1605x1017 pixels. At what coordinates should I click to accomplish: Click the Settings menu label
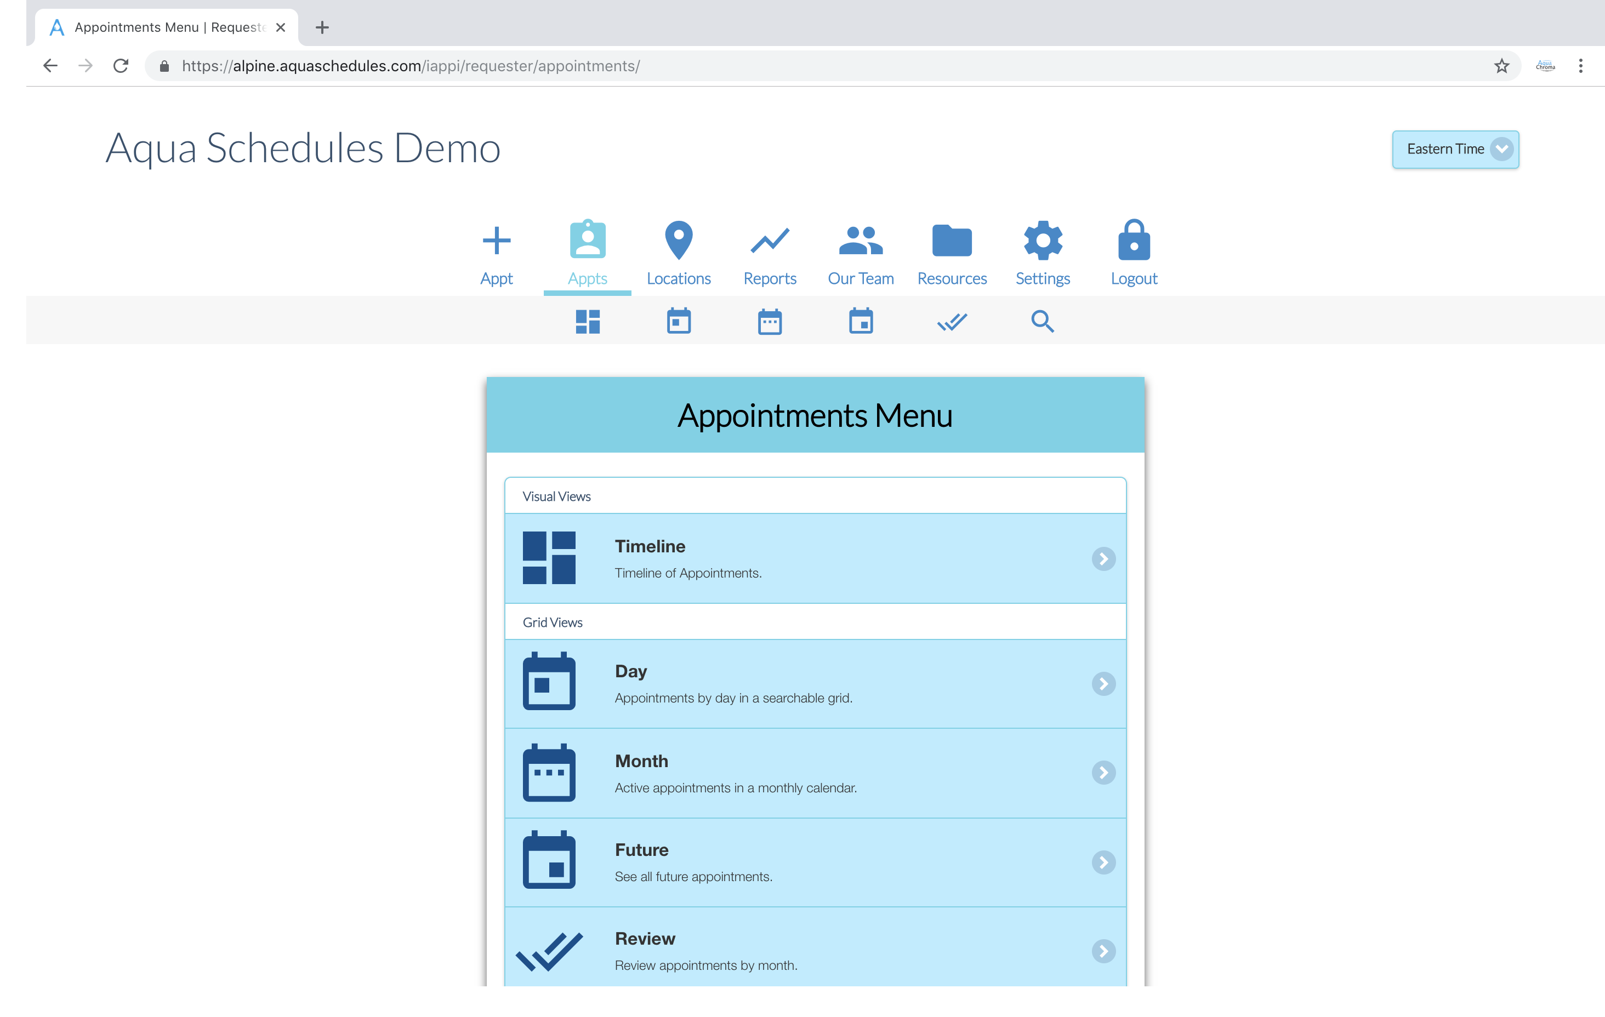1043,278
